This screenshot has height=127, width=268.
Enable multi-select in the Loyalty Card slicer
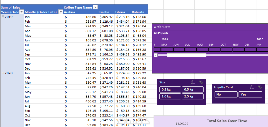252,87
